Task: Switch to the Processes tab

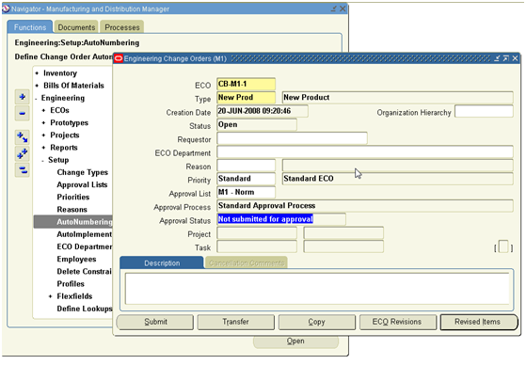Action: [x=122, y=27]
